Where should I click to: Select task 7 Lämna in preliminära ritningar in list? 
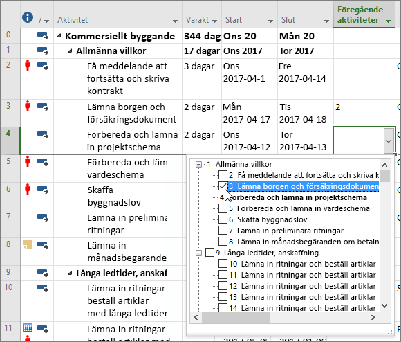[x=290, y=231]
